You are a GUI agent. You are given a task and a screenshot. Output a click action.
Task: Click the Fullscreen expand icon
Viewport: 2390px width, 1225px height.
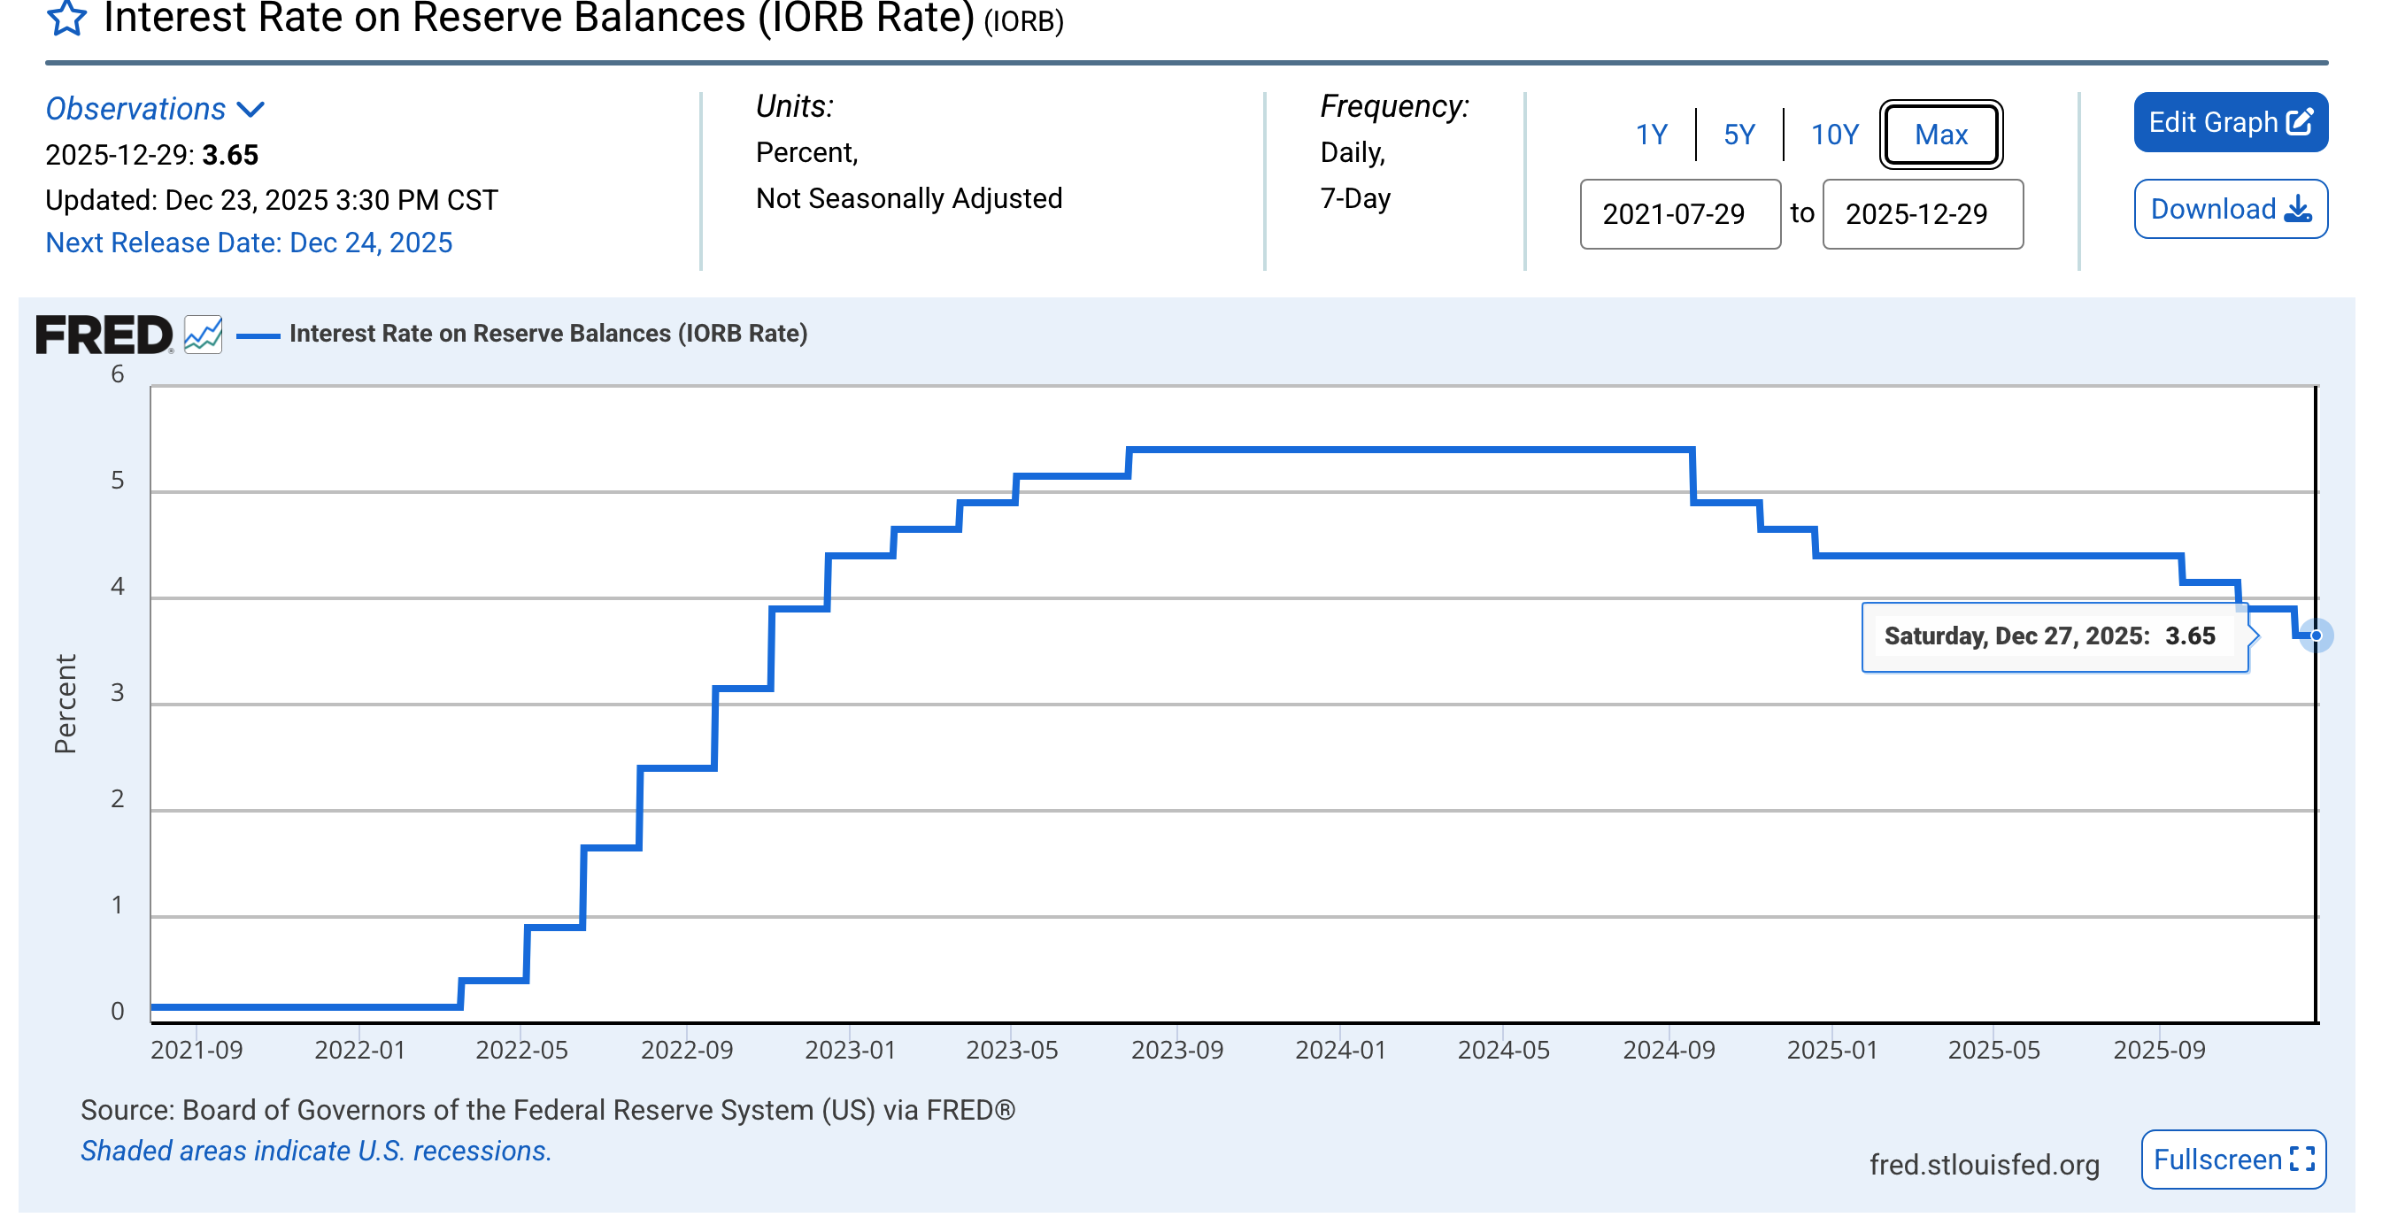2301,1160
